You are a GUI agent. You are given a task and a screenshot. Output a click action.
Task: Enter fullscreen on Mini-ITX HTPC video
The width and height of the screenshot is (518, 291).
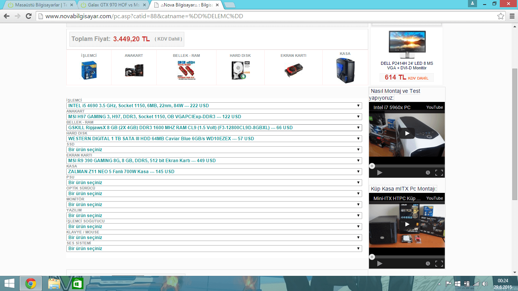[439, 263]
